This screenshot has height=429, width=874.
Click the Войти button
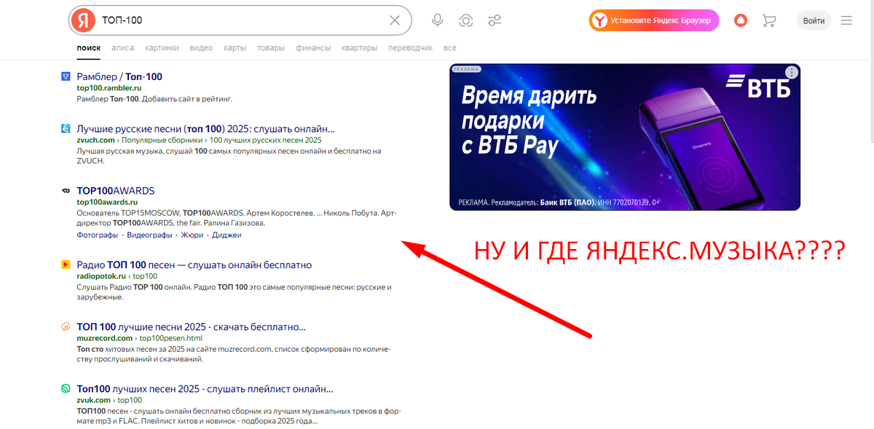[x=814, y=20]
